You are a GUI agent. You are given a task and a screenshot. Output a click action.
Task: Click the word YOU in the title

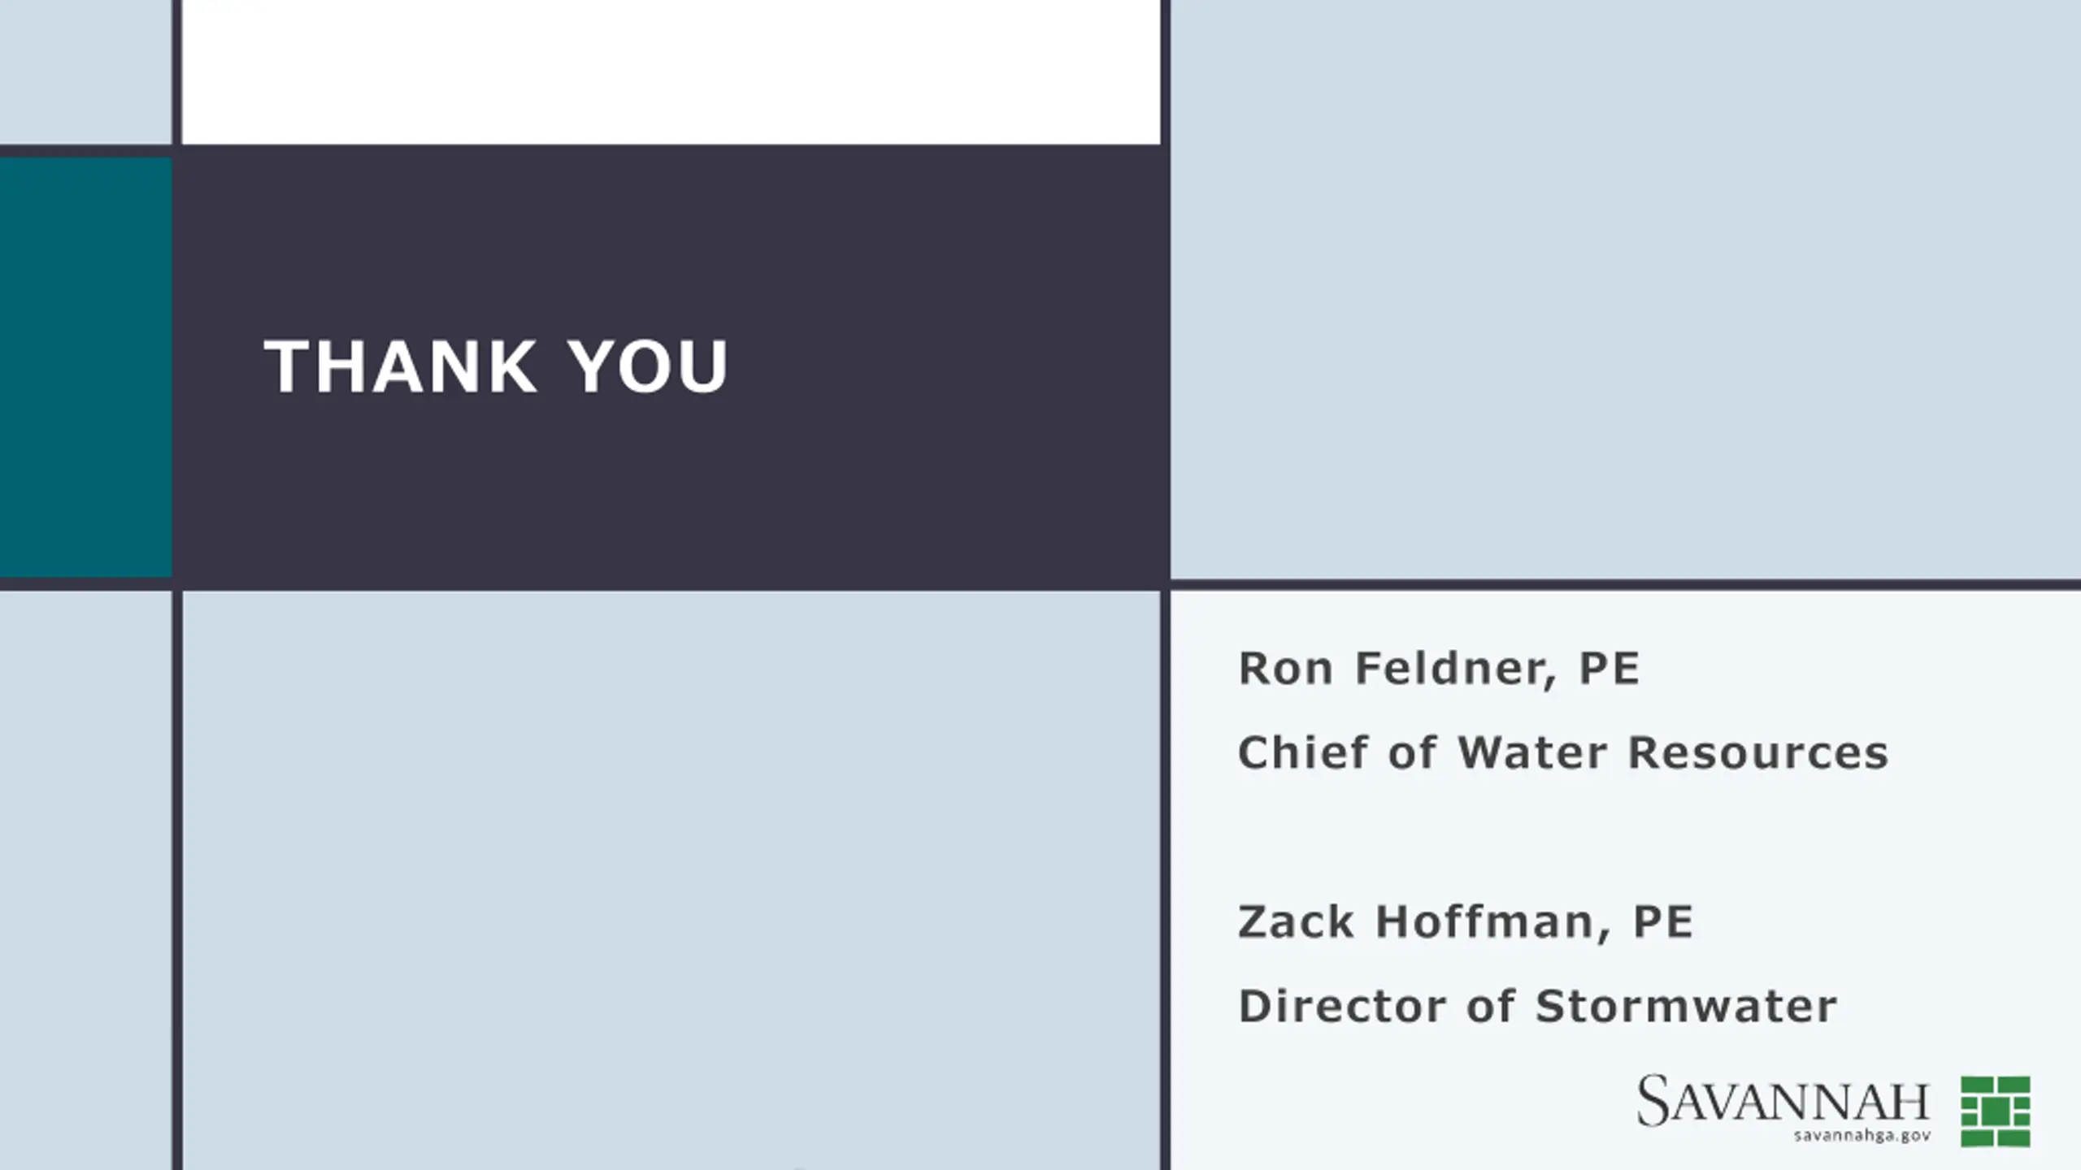(x=648, y=366)
